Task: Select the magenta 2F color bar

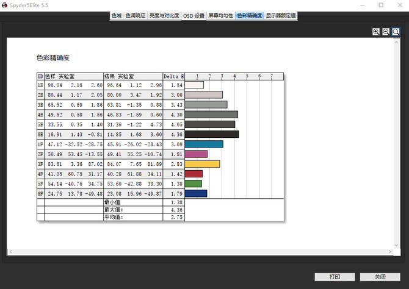Action: tap(196, 154)
